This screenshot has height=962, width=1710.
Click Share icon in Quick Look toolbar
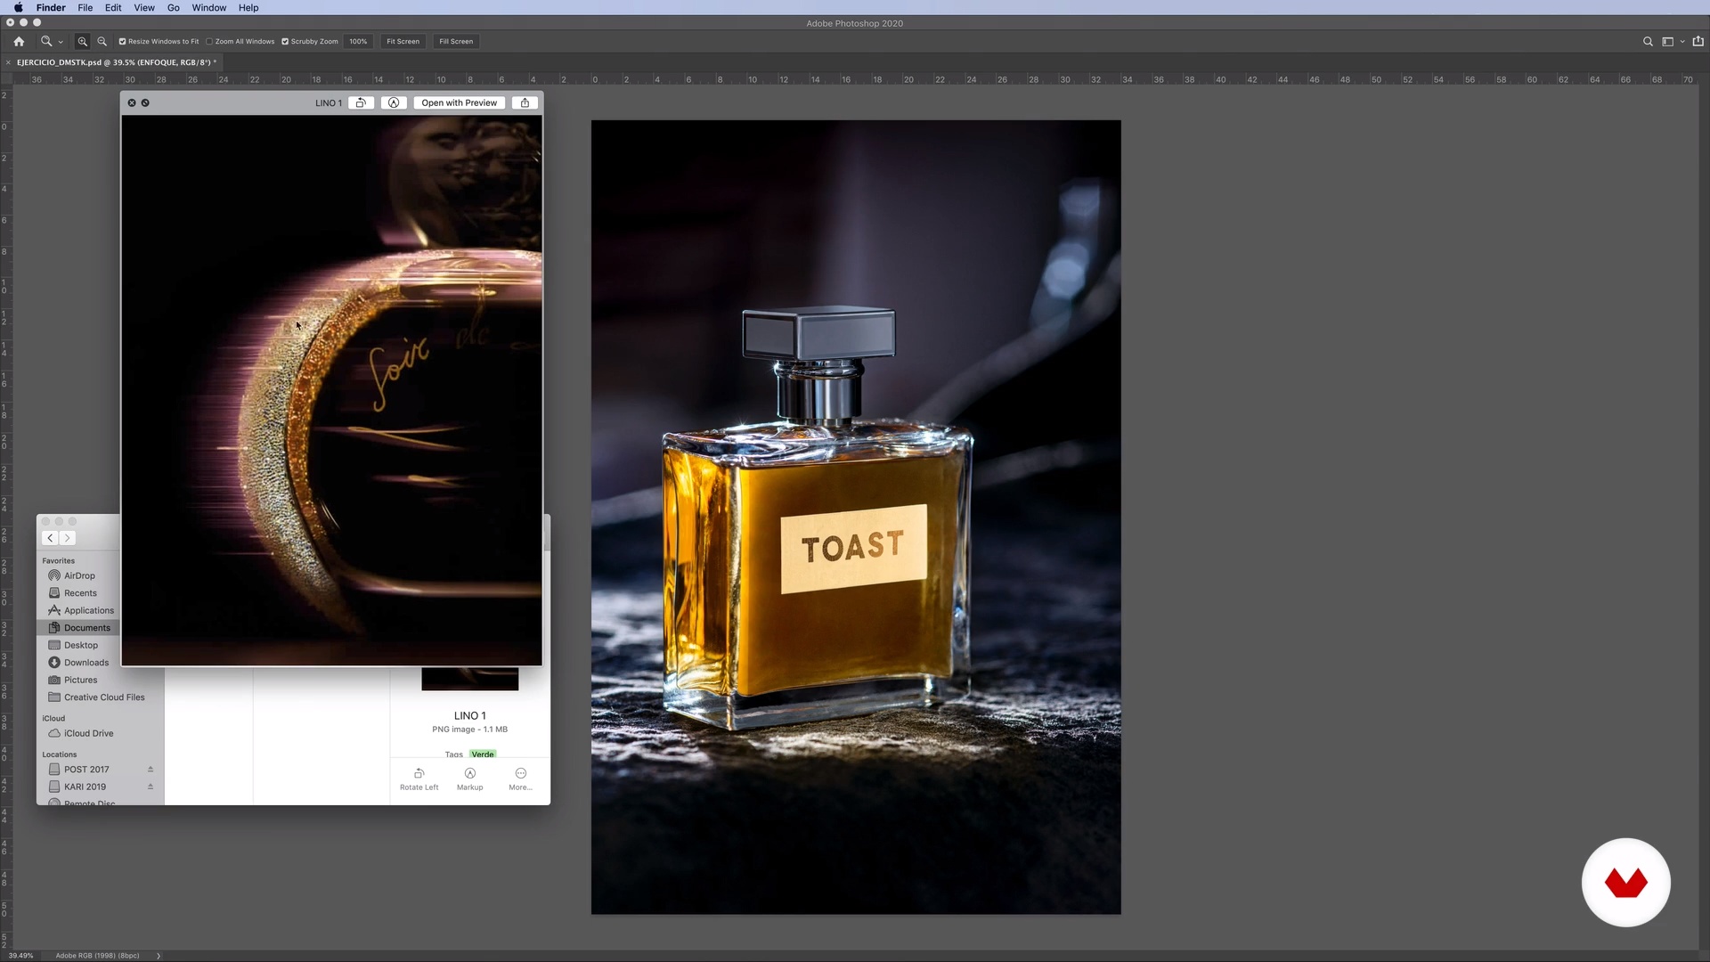525,102
